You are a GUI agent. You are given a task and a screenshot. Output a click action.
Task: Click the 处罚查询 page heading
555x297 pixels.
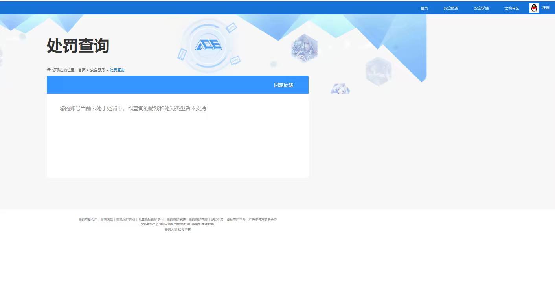[78, 46]
